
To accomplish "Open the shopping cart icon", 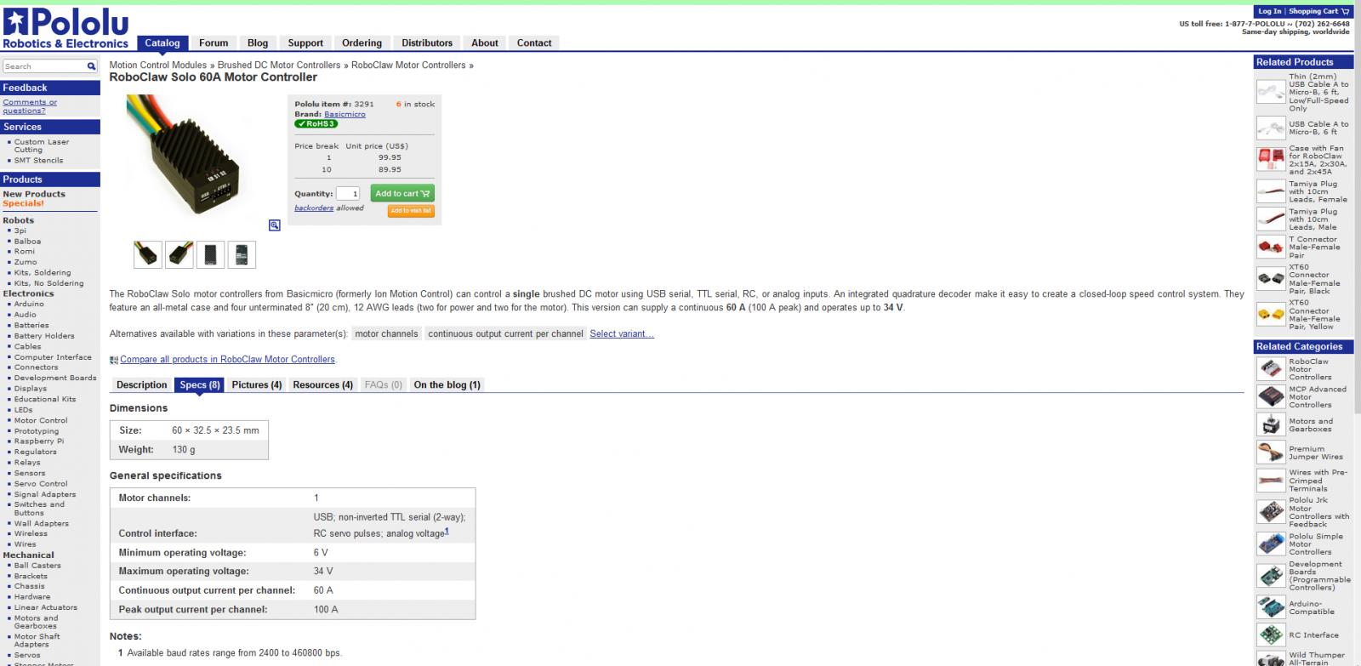I will pos(1345,12).
